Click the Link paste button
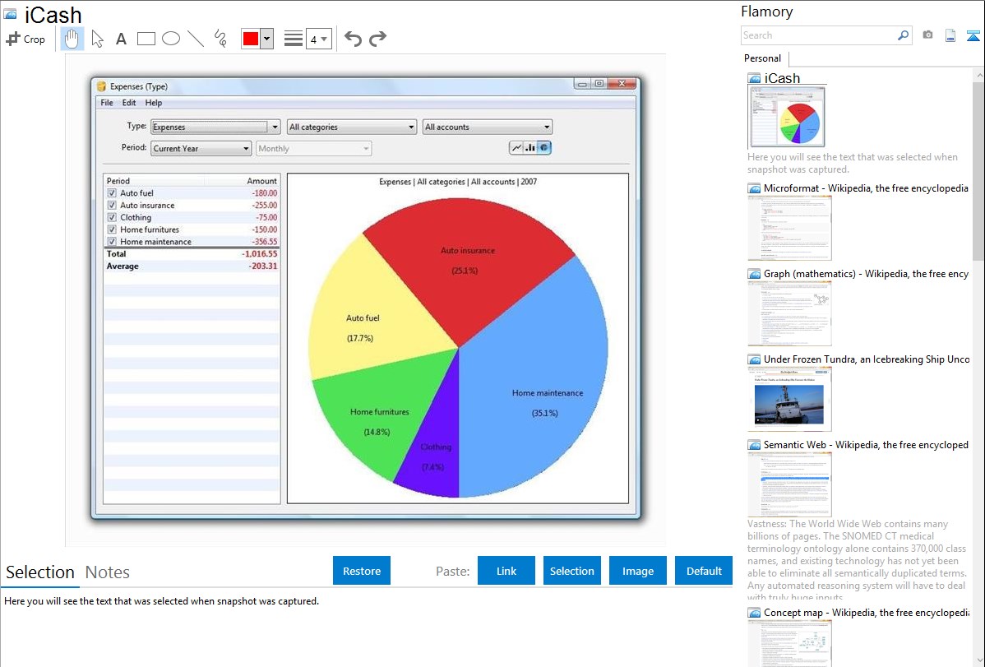The image size is (985, 667). pos(506,571)
